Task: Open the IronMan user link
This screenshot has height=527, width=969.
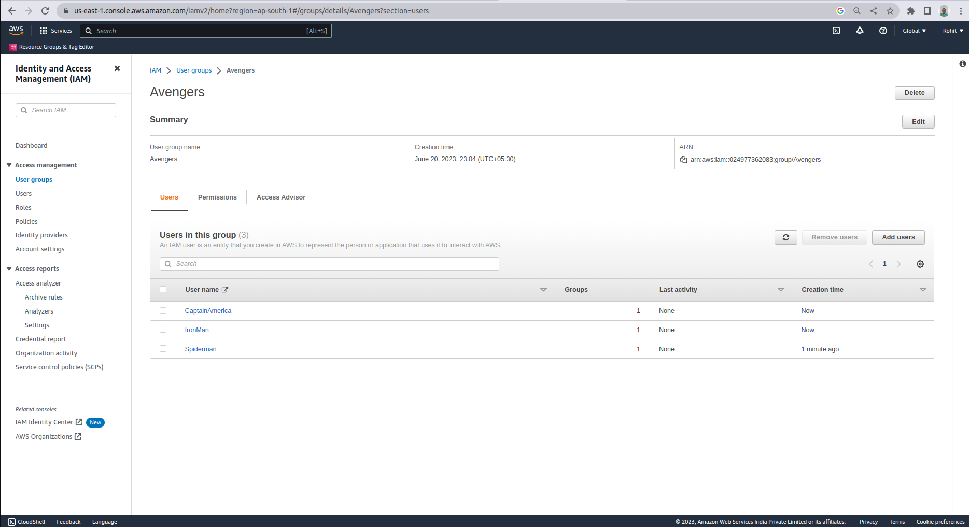Action: (x=197, y=330)
